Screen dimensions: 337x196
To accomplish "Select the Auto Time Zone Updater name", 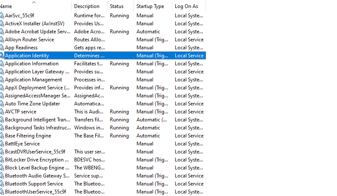I will point(32,104).
